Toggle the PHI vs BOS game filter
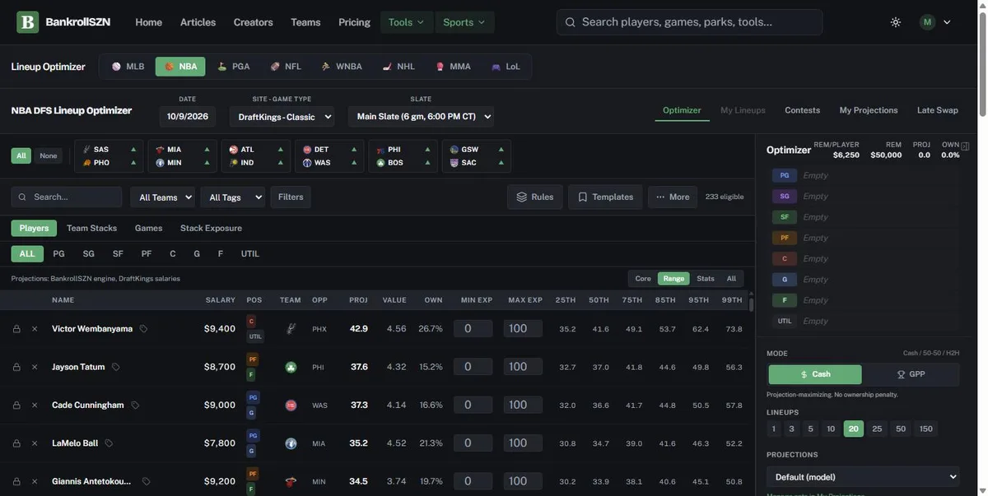 [x=403, y=156]
